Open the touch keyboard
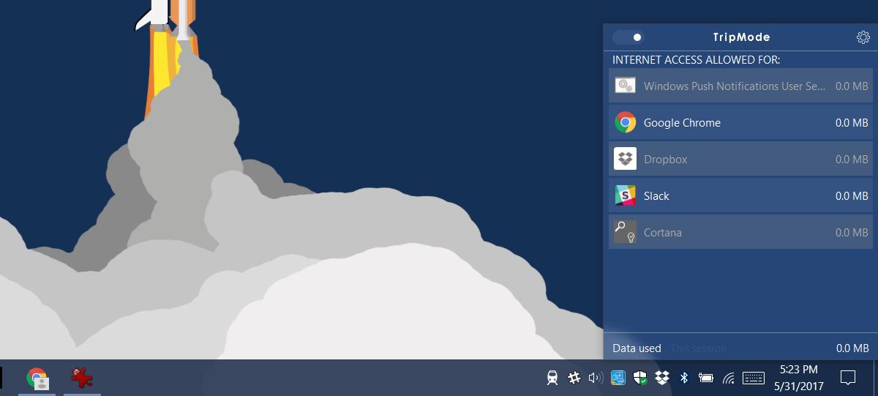Image resolution: width=878 pixels, height=396 pixels. coord(754,378)
